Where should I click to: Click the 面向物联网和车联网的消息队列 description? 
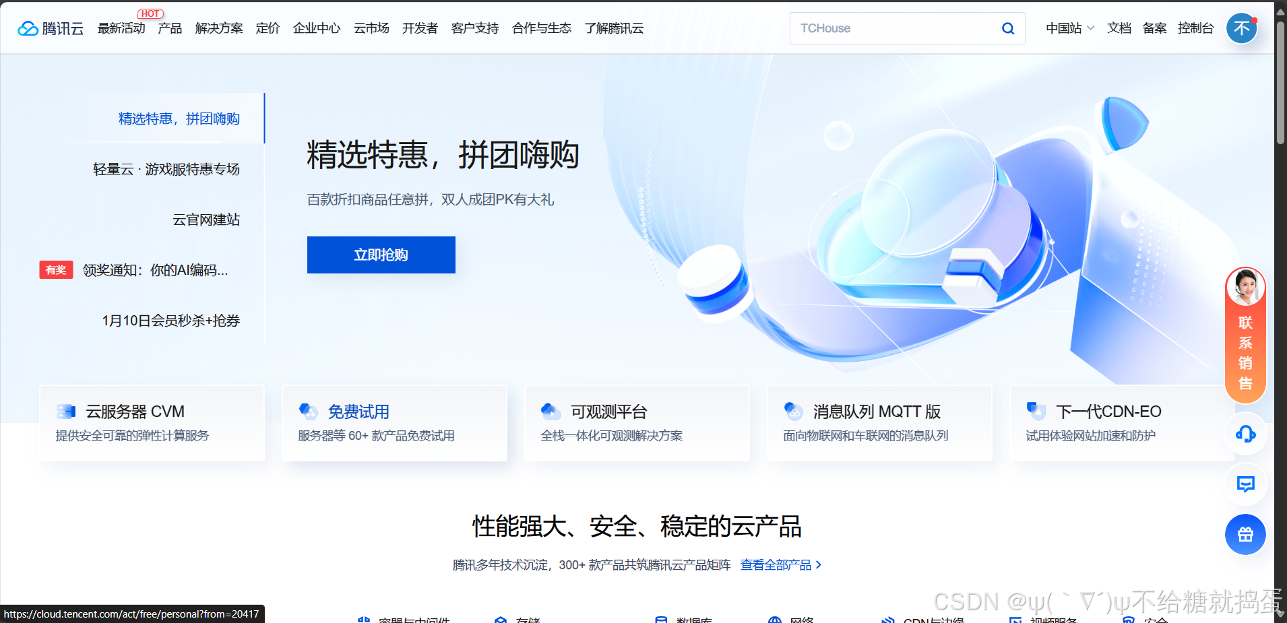(866, 436)
